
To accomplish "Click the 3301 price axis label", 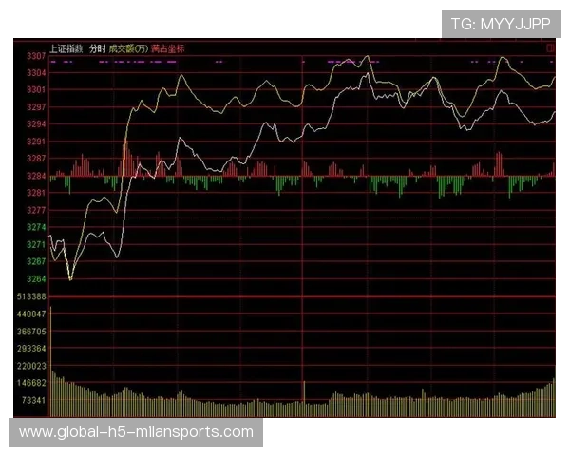I will [36, 89].
